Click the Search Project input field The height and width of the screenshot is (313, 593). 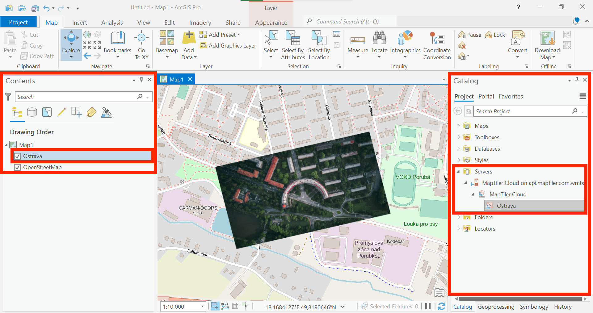click(x=523, y=111)
